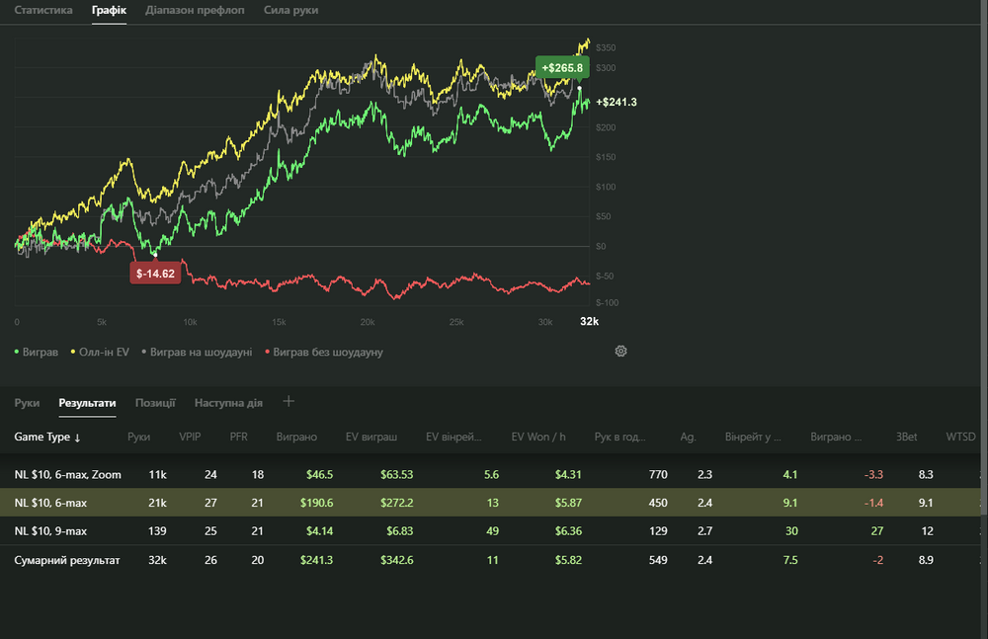Viewport: 988px width, 639px height.
Task: Switch to the Статистика tab
Action: (43, 11)
